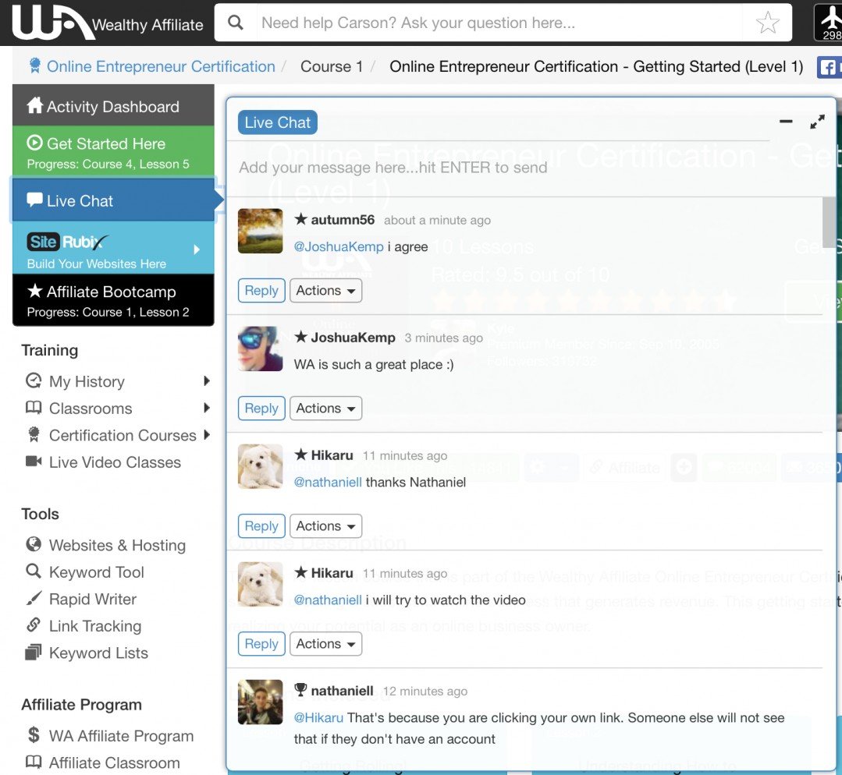Click the search magnifier icon
Viewport: 842px width, 775px height.
pos(235,23)
